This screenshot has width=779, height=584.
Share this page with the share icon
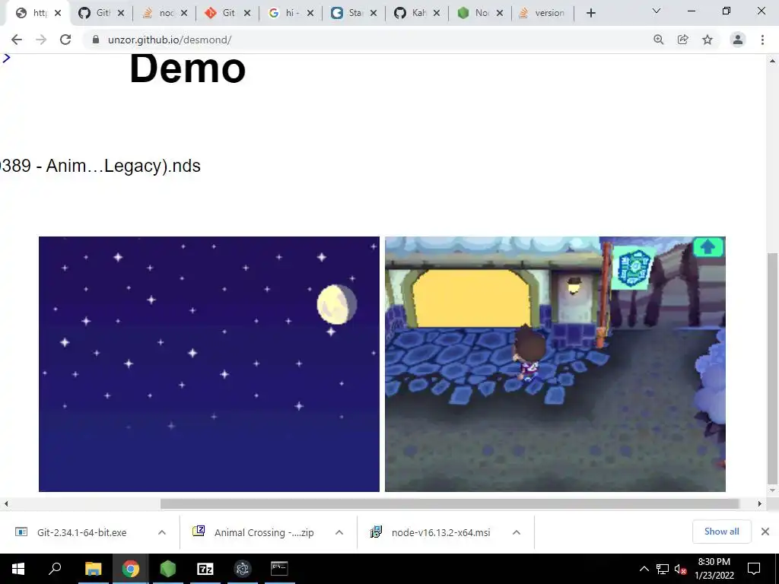tap(683, 40)
